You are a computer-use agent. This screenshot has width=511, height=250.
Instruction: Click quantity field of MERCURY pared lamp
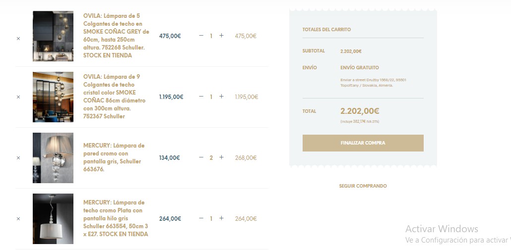click(211, 158)
